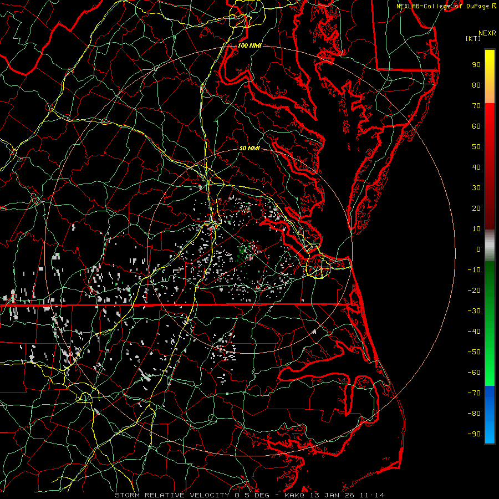The width and height of the screenshot is (499, 499).
Task: Click the blue bottom segment of color bar
Action: click(x=490, y=414)
